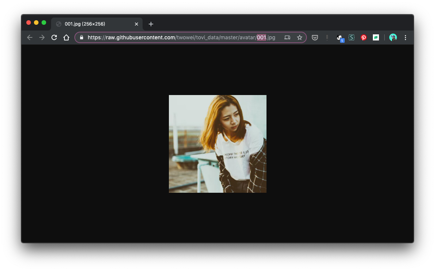The image size is (435, 271).
Task: Open the Chrome profile avatar
Action: (x=393, y=37)
